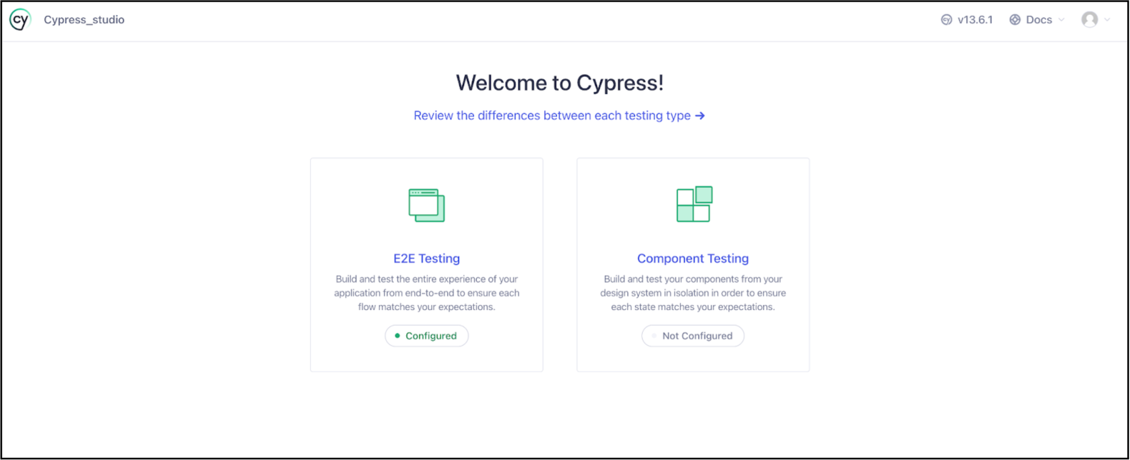Screen dimensions: 1130x460
Task: Open the testing type differences link
Action: click(x=551, y=116)
